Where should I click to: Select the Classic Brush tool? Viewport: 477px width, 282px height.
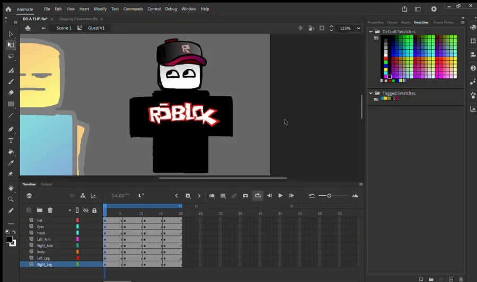pyautogui.click(x=11, y=81)
